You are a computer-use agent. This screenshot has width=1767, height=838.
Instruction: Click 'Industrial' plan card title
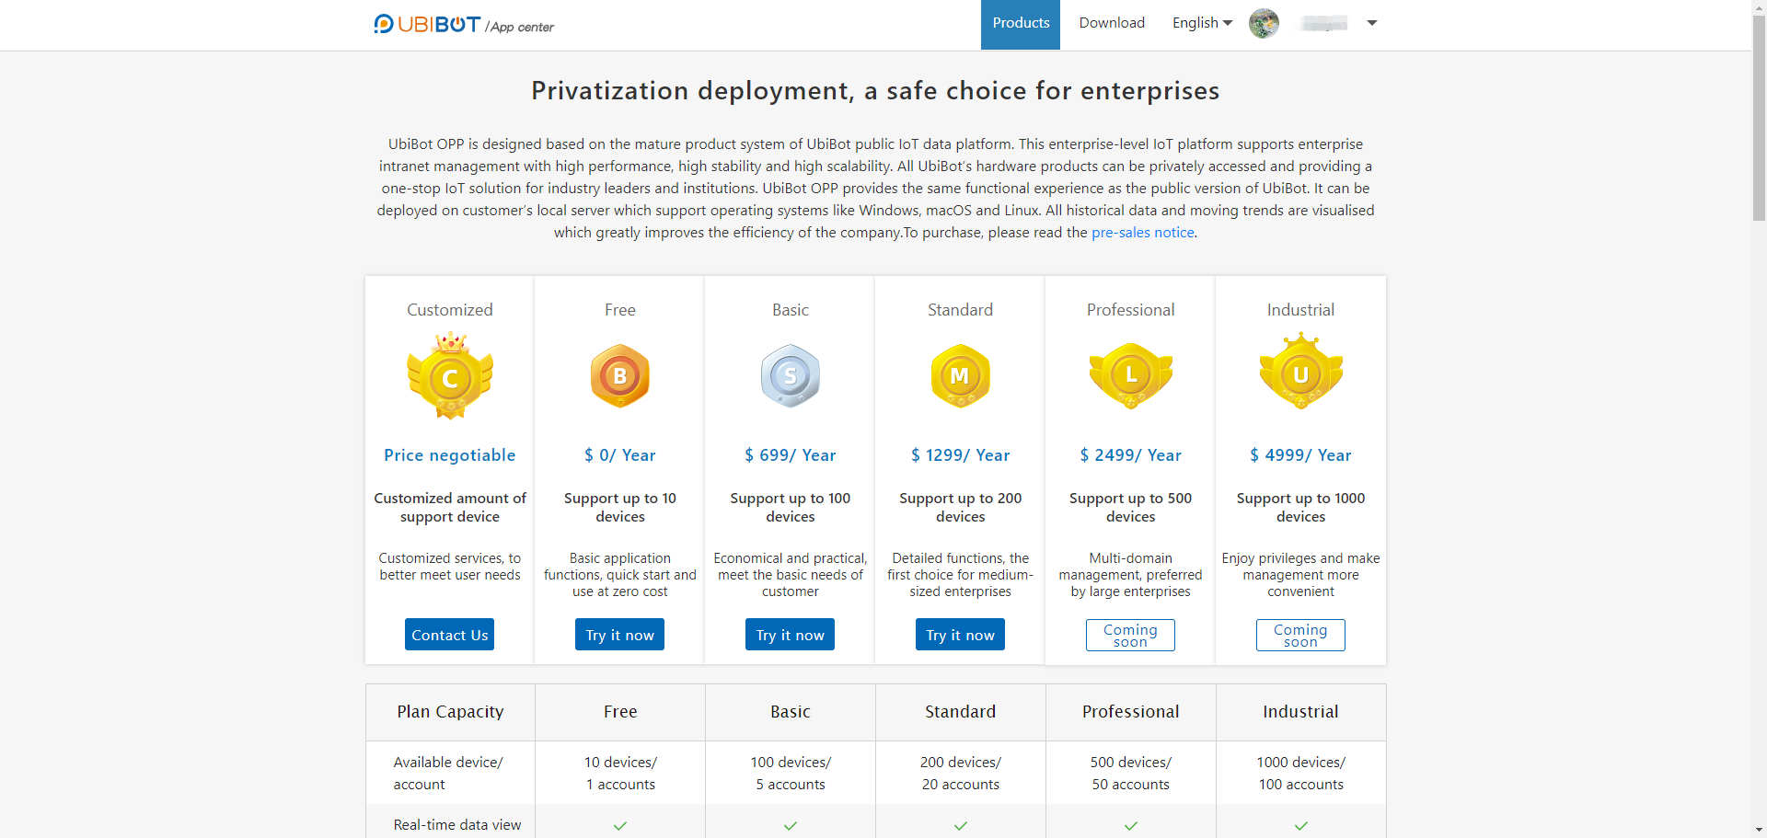tap(1300, 310)
